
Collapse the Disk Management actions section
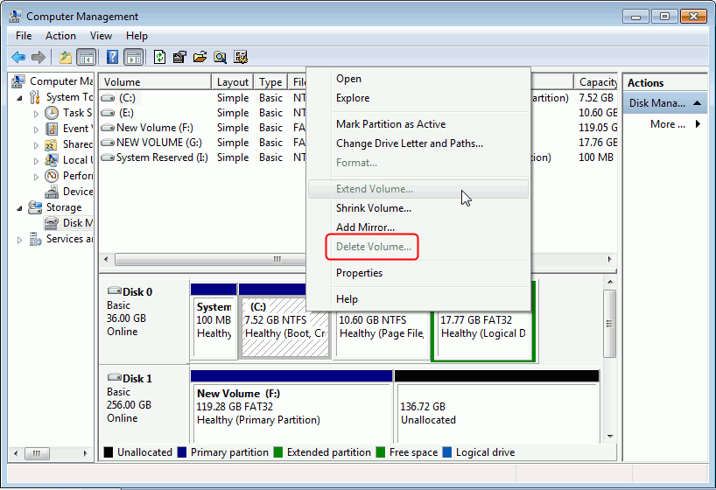[x=697, y=102]
